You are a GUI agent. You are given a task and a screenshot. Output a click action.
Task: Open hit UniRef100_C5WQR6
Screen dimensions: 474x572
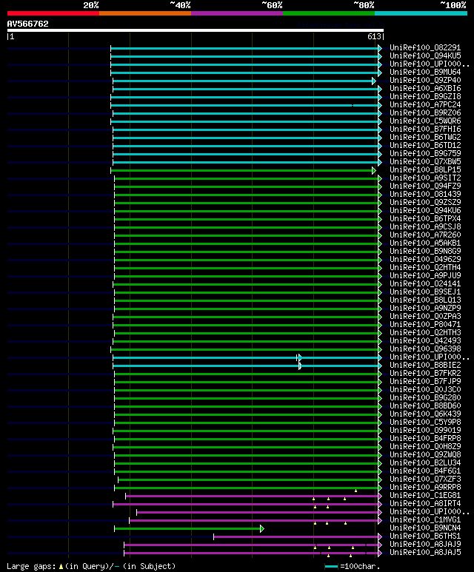(x=425, y=121)
